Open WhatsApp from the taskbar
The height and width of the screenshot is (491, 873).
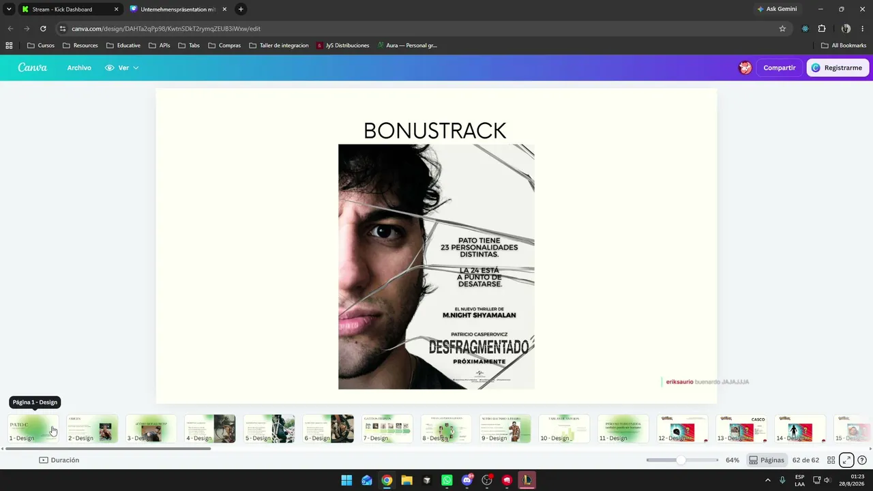point(447,480)
